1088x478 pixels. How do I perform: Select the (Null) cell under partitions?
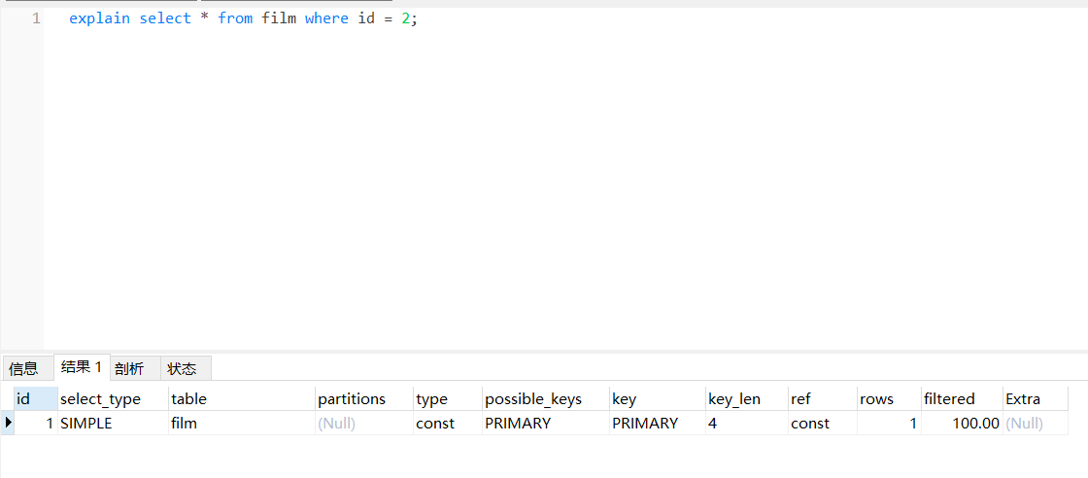coord(364,424)
